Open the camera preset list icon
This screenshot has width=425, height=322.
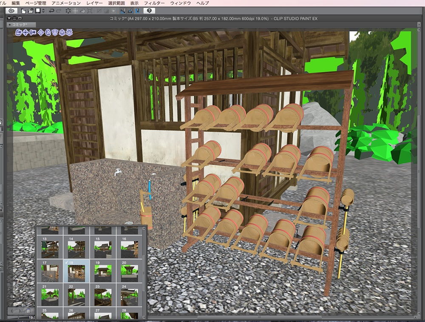coord(28,311)
